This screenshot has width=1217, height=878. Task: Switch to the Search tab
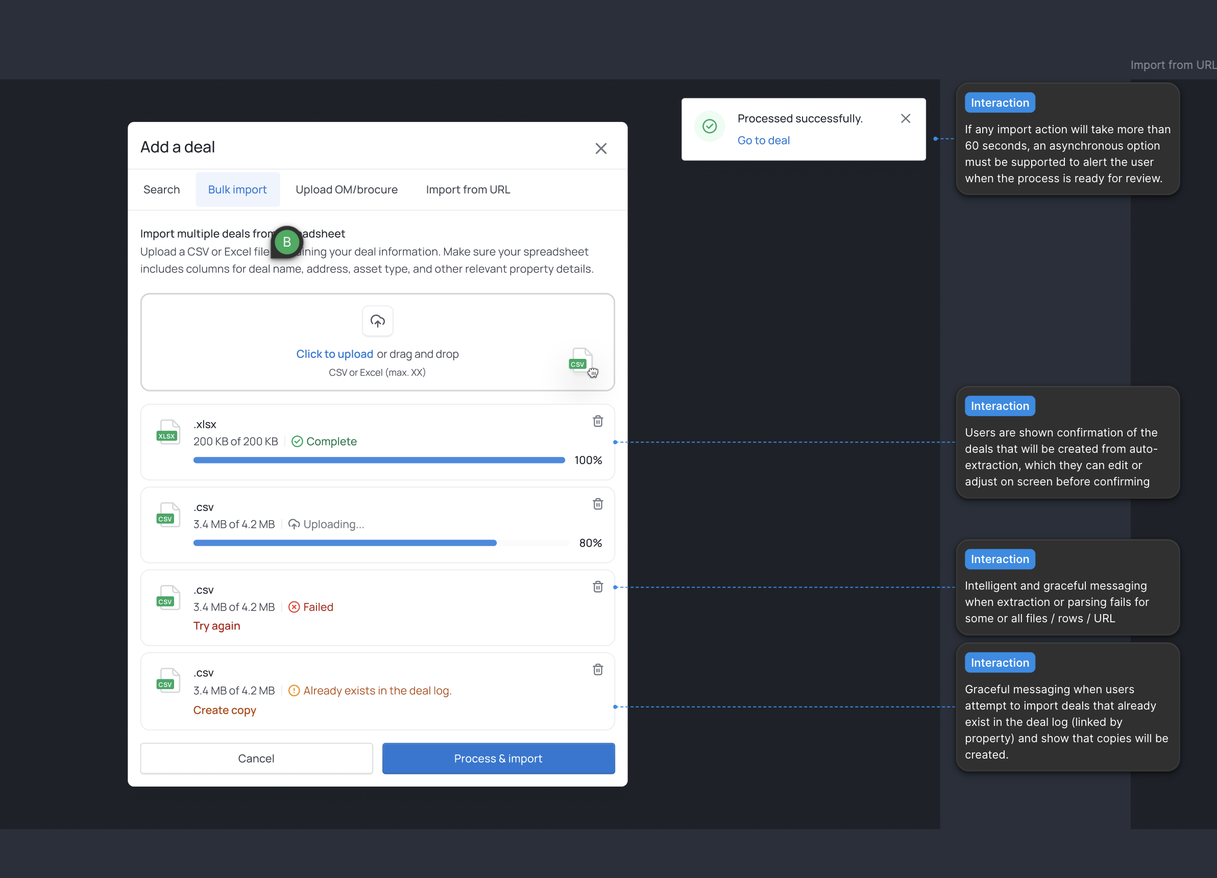tap(161, 189)
